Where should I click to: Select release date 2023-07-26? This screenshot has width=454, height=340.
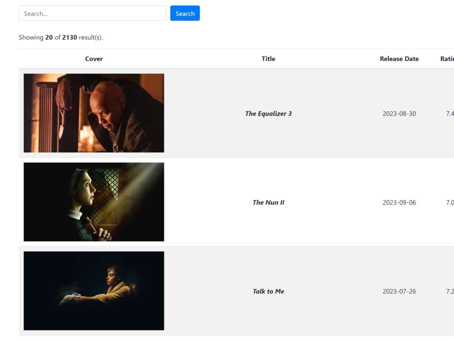point(399,291)
